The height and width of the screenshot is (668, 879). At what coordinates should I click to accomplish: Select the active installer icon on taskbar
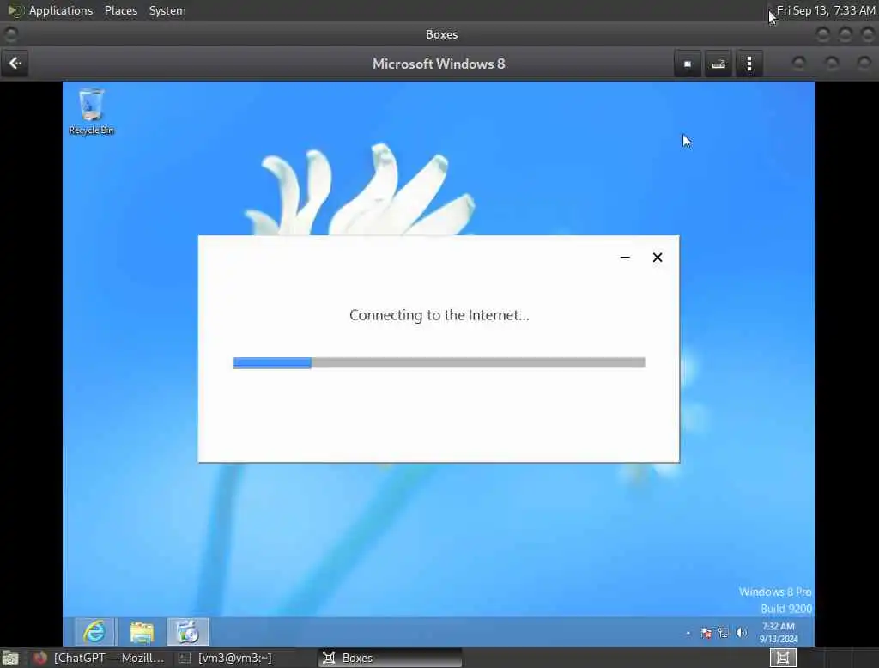[x=188, y=632]
